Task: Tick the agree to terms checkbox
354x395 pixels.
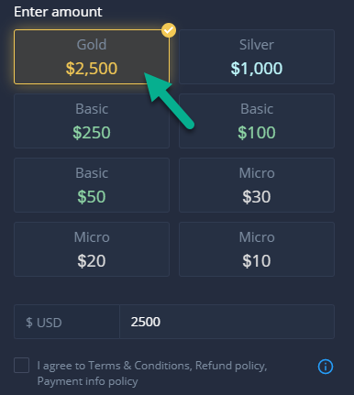Action: coord(22,366)
